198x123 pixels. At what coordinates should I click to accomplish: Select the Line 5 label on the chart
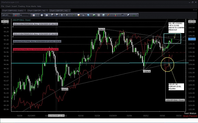click(102, 29)
